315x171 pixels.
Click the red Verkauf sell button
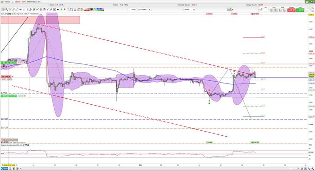pyautogui.click(x=291, y=10)
